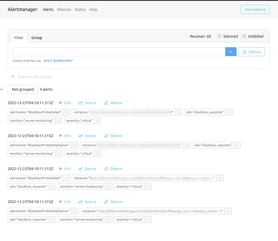
Task: Click + on the alertname="BlackboxProbeFailed" label
Action: tap(66, 112)
